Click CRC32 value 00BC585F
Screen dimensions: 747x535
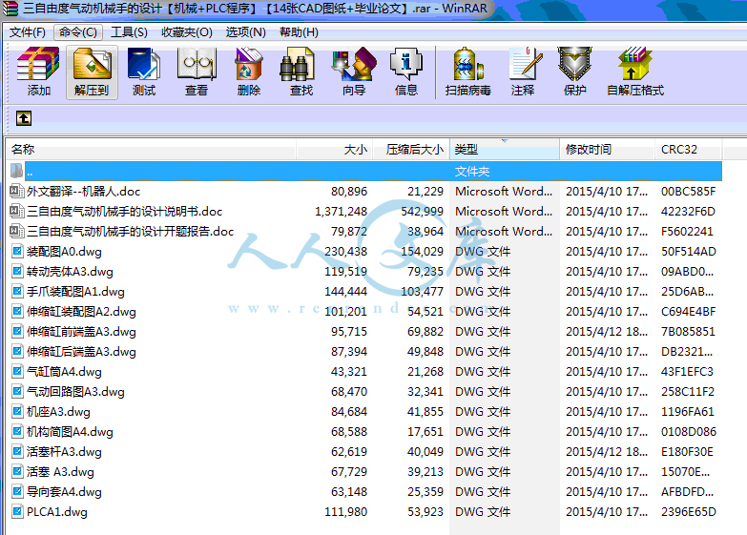688,192
